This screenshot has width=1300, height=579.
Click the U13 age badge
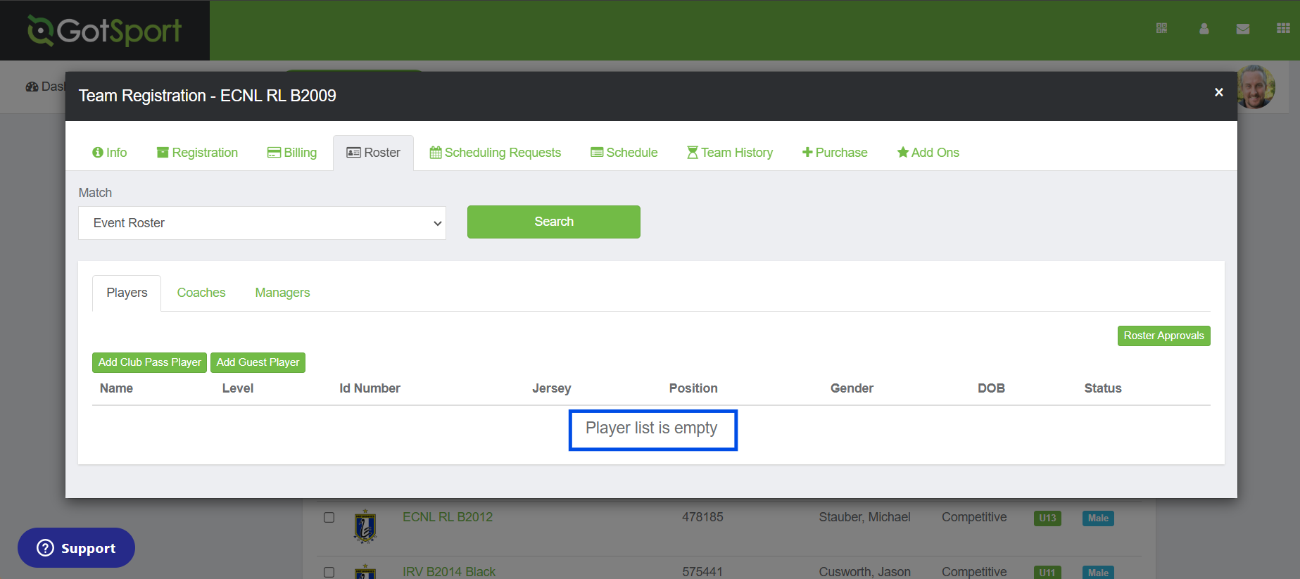pos(1047,518)
